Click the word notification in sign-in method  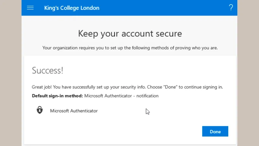pyautogui.click(x=147, y=96)
